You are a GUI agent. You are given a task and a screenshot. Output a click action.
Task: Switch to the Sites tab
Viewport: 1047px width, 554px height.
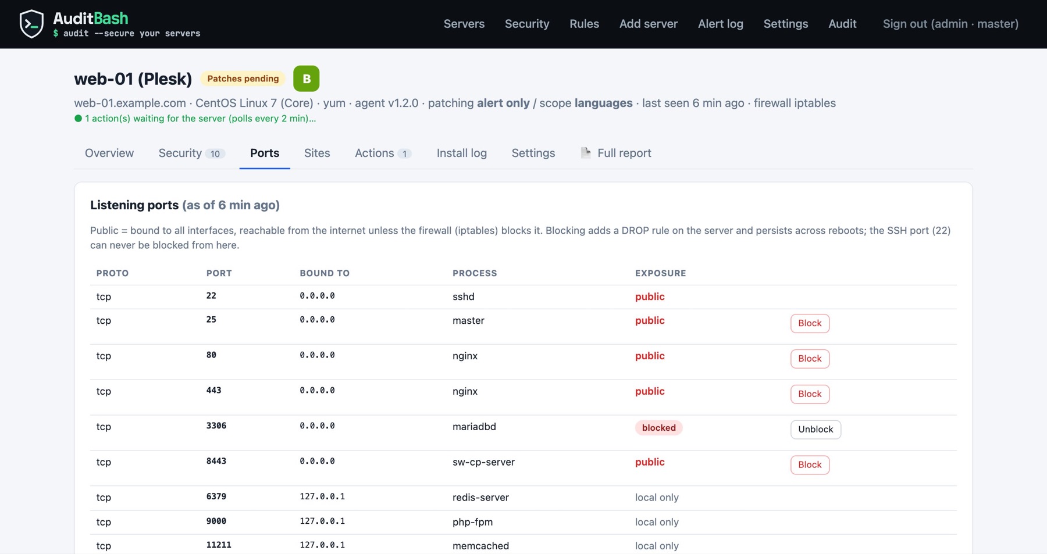317,153
